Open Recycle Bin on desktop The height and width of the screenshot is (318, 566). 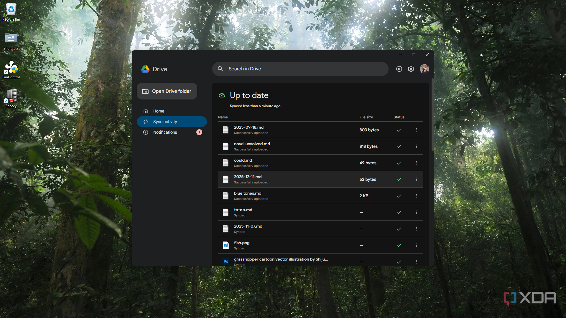pos(11,12)
